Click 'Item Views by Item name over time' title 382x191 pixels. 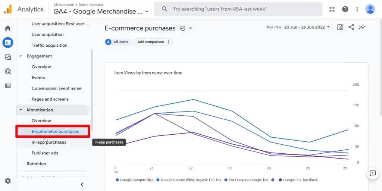click(148, 73)
